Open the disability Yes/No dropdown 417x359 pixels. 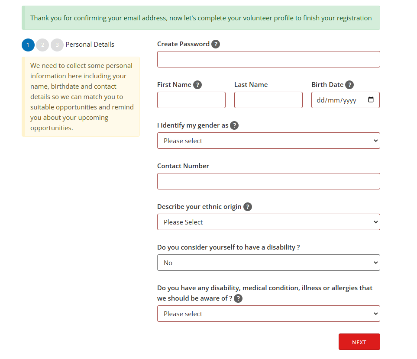pyautogui.click(x=268, y=263)
